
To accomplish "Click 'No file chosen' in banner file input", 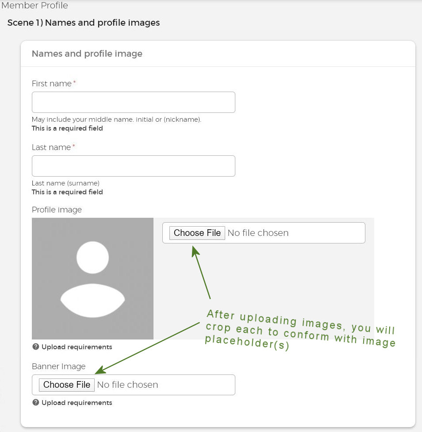I will pos(127,385).
